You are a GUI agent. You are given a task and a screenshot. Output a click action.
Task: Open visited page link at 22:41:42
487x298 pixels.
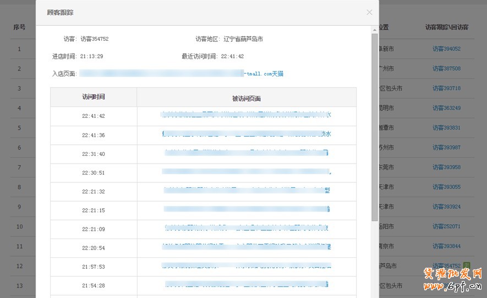click(246, 115)
